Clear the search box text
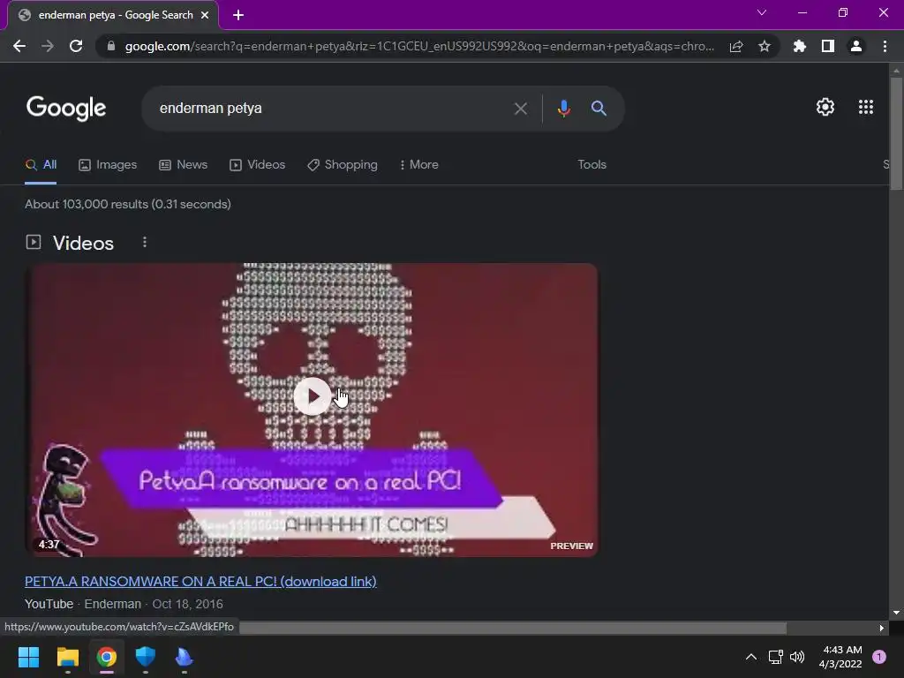Image resolution: width=904 pixels, height=678 pixels. click(x=520, y=109)
